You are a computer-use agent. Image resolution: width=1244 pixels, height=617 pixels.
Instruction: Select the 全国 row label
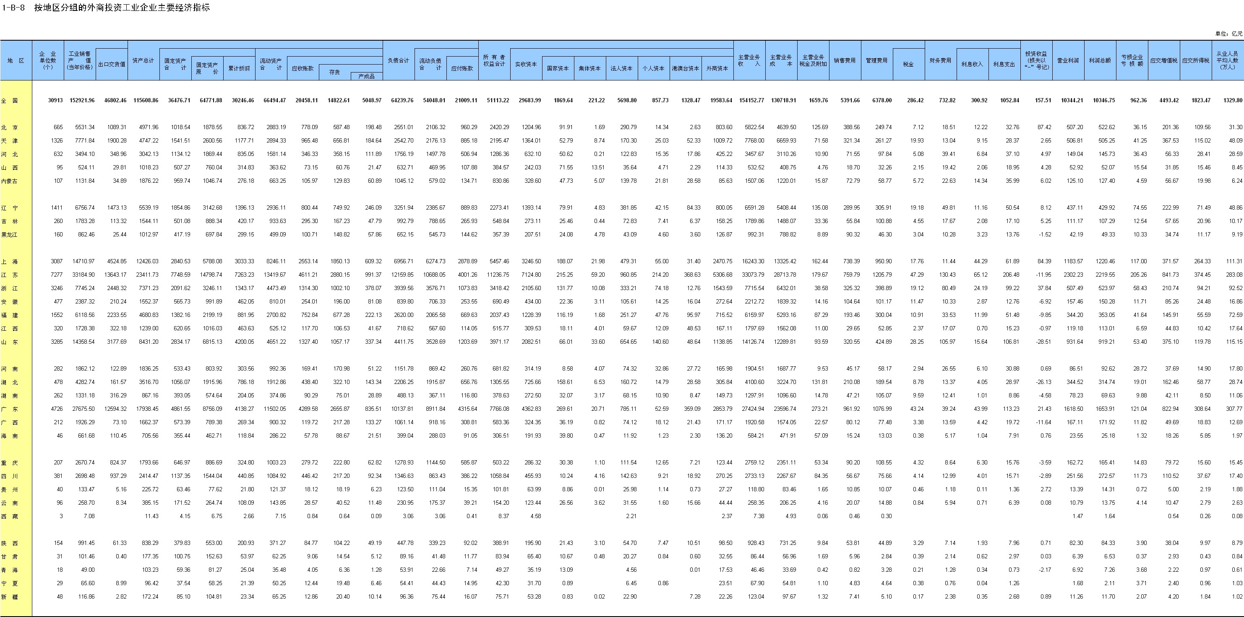[9, 100]
